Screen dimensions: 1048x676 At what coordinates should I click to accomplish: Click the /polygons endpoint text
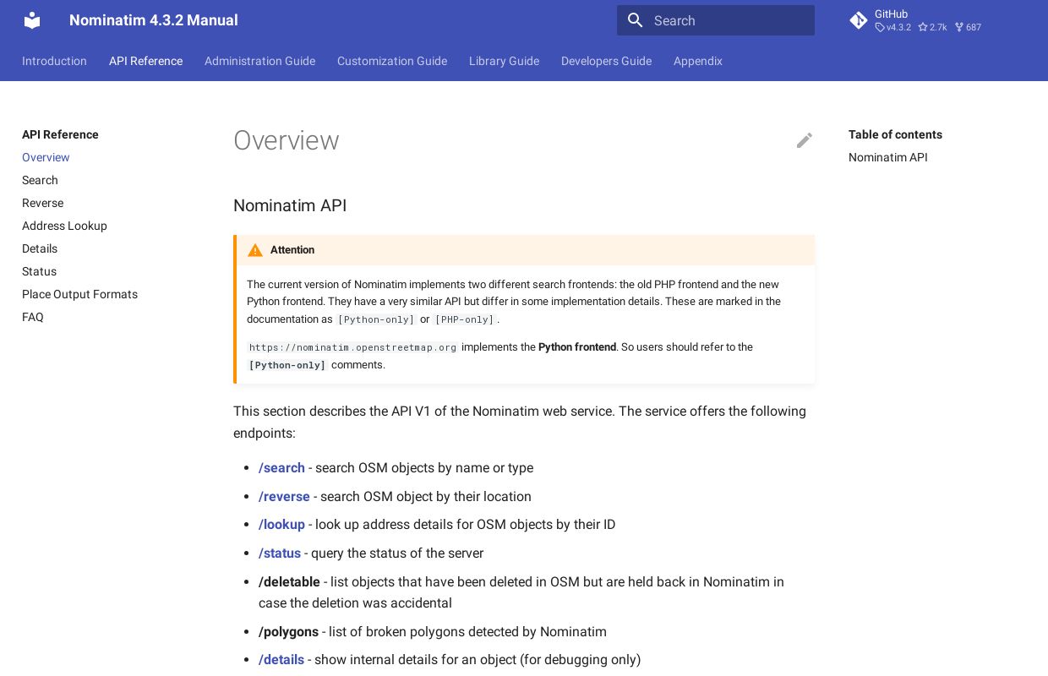tap(288, 632)
